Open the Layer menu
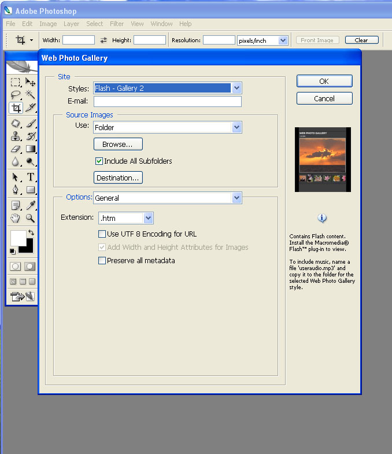 point(71,24)
